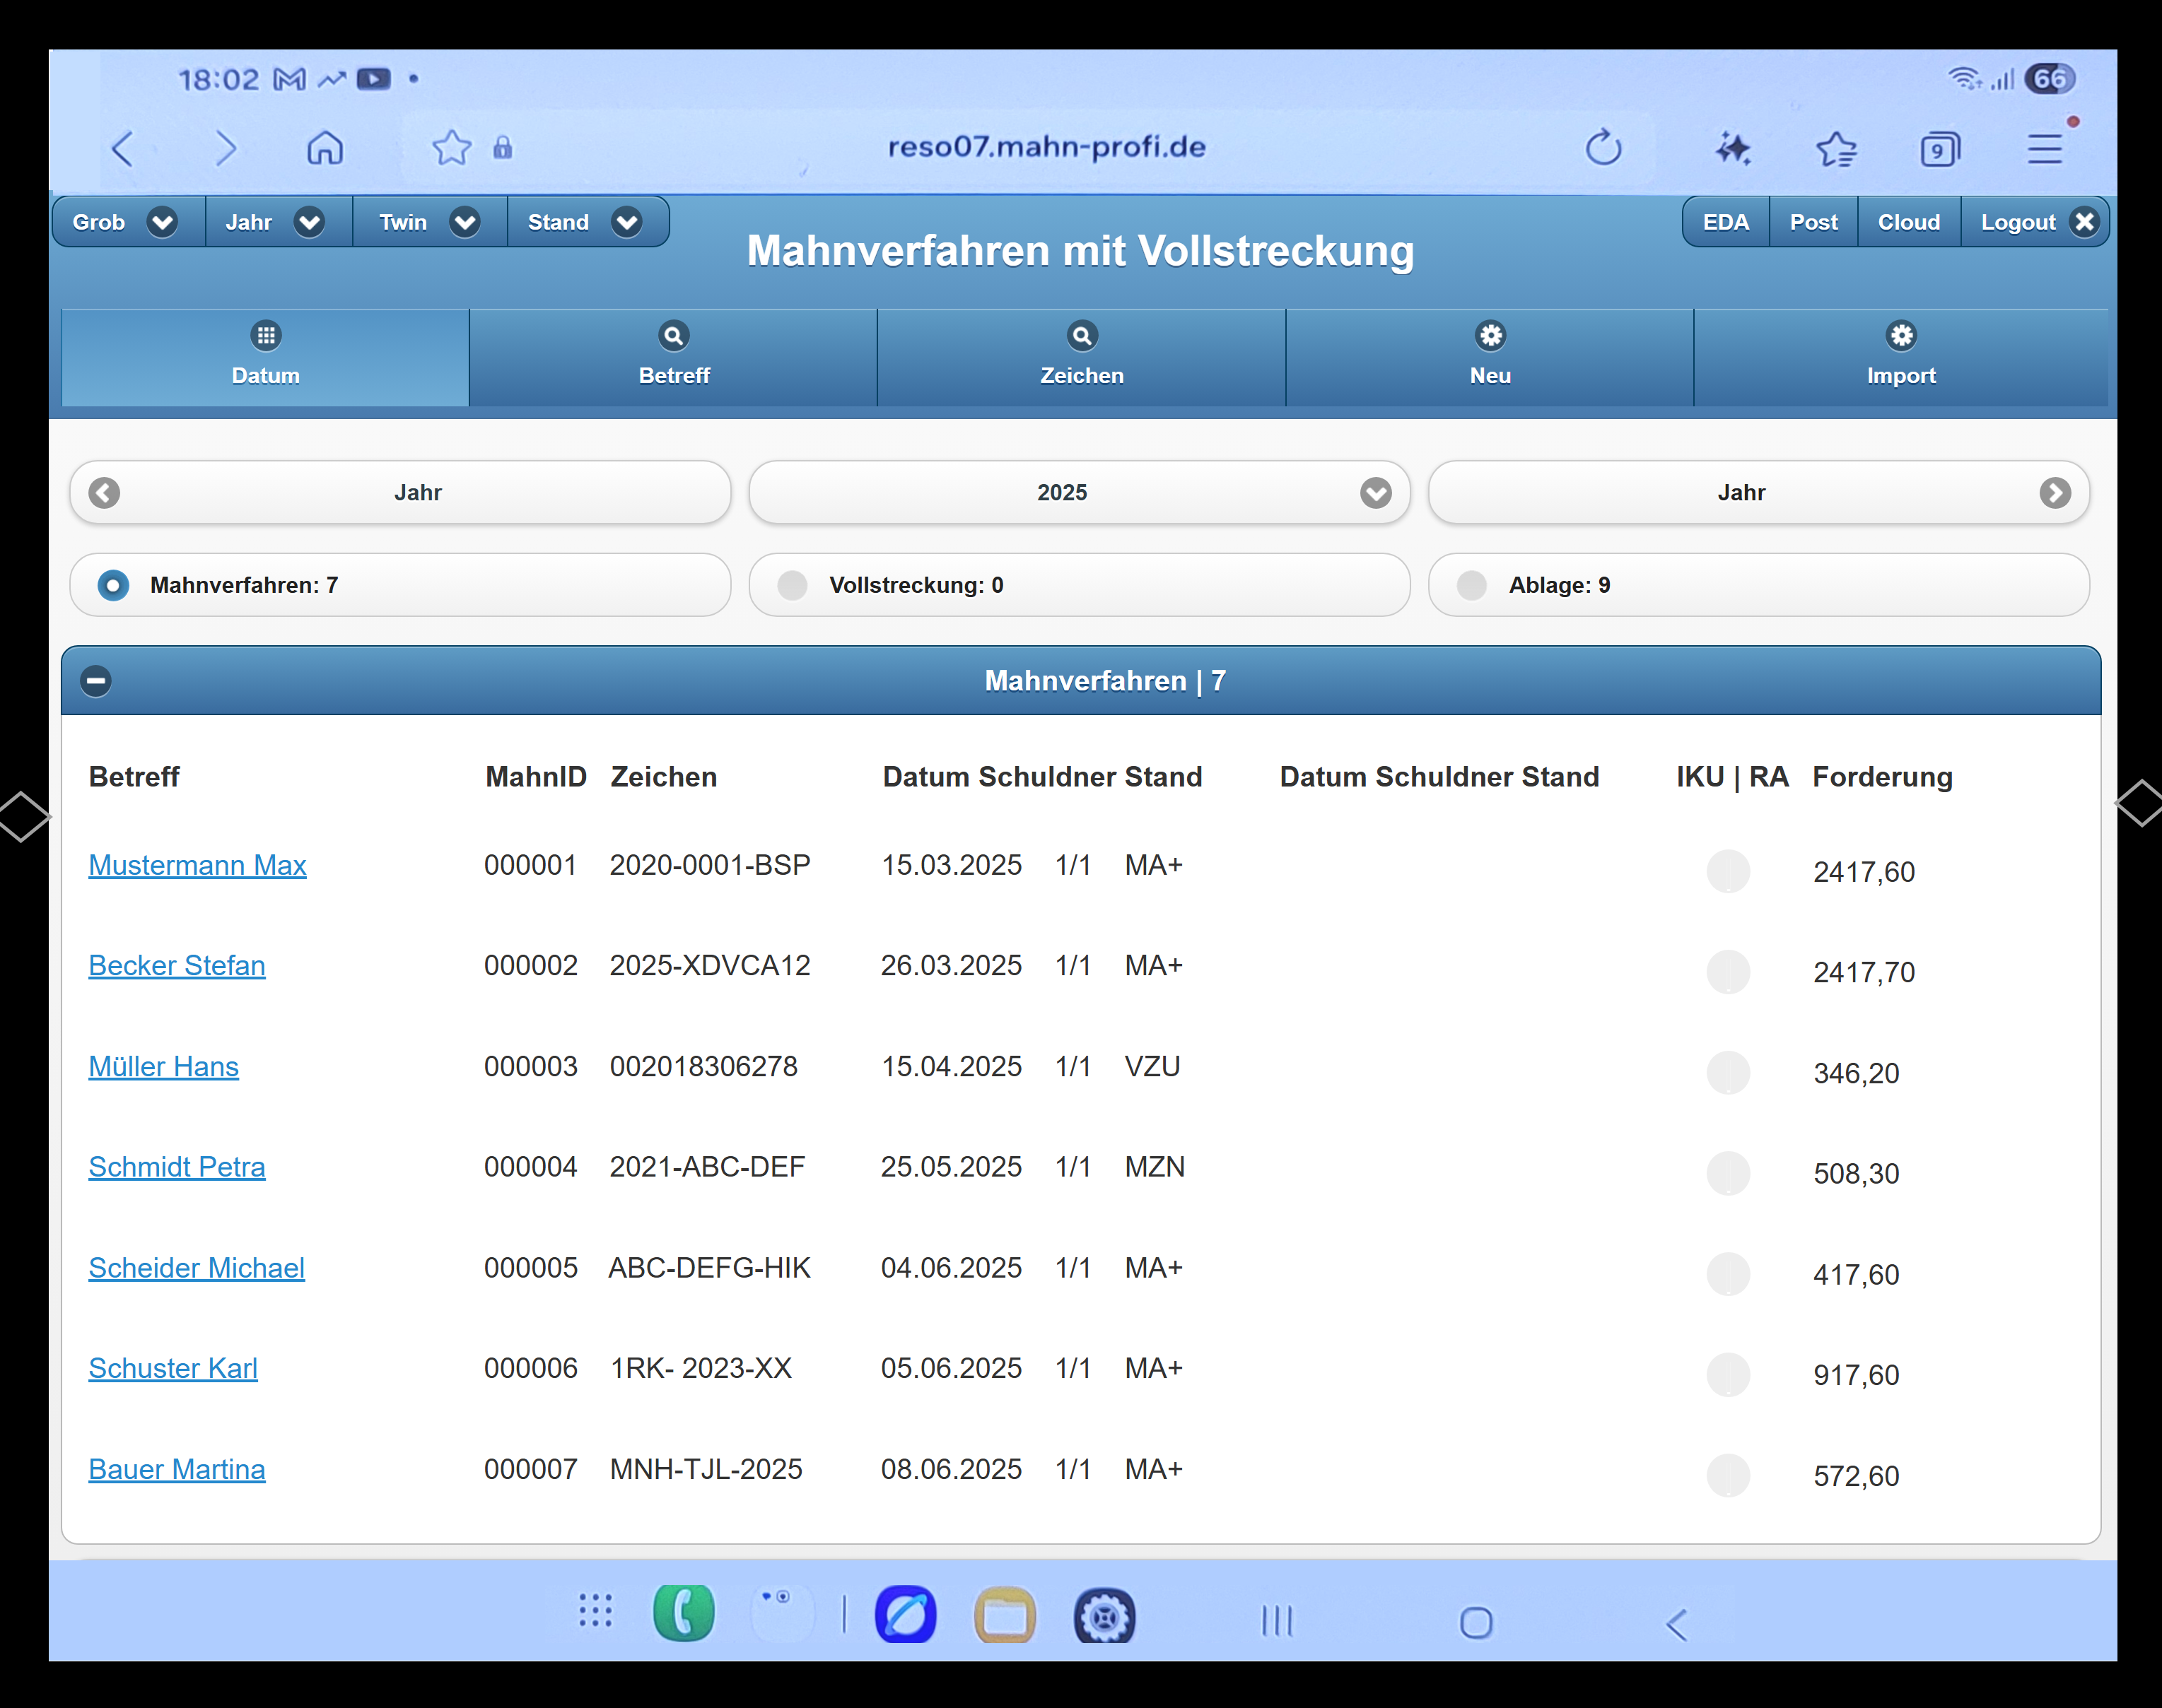
Task: Click the Logout button
Action: [2035, 222]
